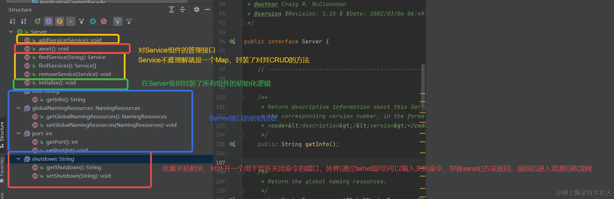Toggle Show Inherited fork icon
This screenshot has width=614, height=199.
(81, 21)
